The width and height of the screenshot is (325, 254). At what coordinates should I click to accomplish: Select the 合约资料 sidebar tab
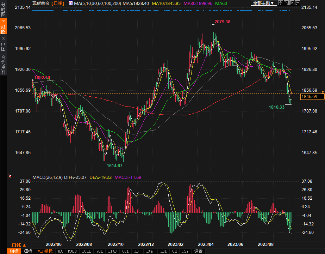[x=3, y=65]
